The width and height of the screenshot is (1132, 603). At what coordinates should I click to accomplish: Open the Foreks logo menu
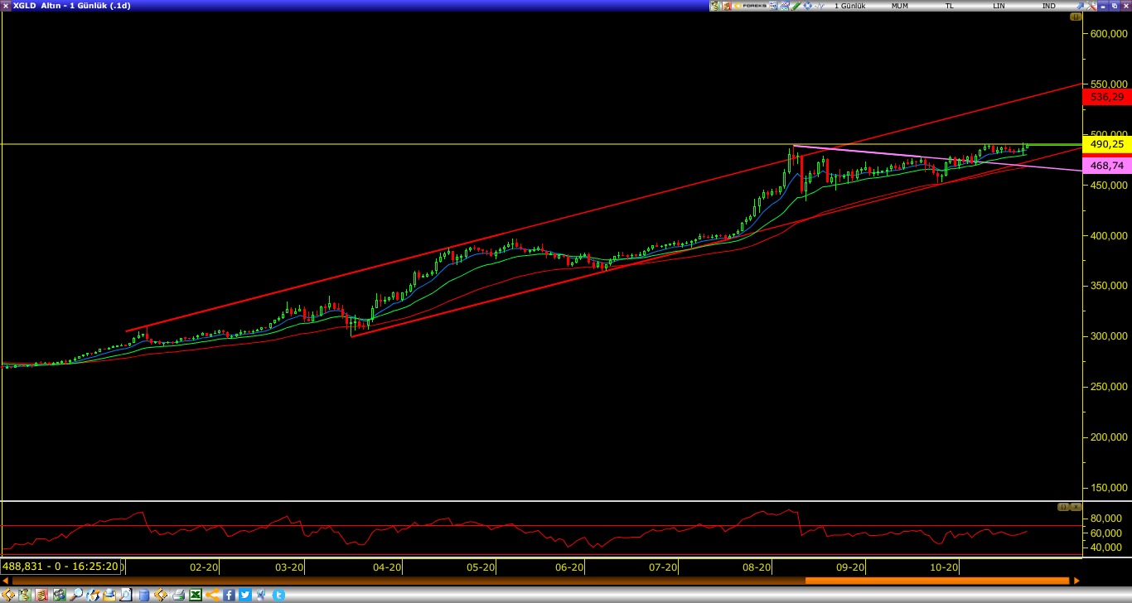tap(750, 6)
